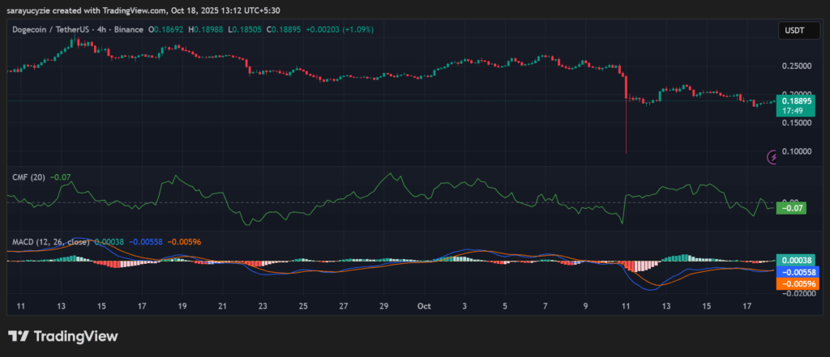Click the TradingView logo icon
Image resolution: width=830 pixels, height=357 pixels.
[x=19, y=336]
